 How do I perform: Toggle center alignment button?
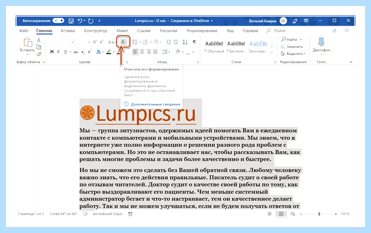(142, 52)
